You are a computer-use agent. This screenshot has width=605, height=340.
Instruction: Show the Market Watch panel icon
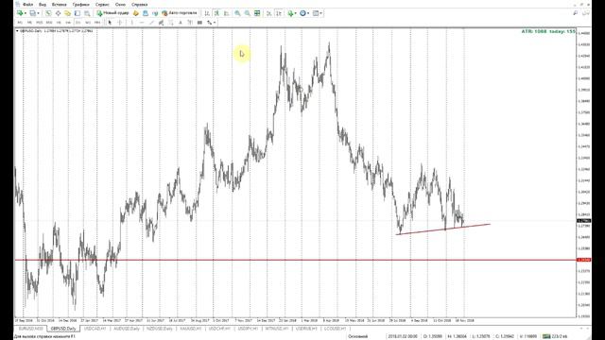pos(48,13)
